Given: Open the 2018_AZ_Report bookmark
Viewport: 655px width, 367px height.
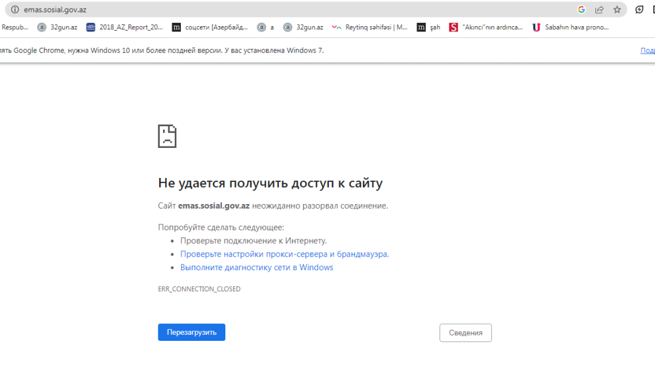Looking at the screenshot, I should coord(124,27).
